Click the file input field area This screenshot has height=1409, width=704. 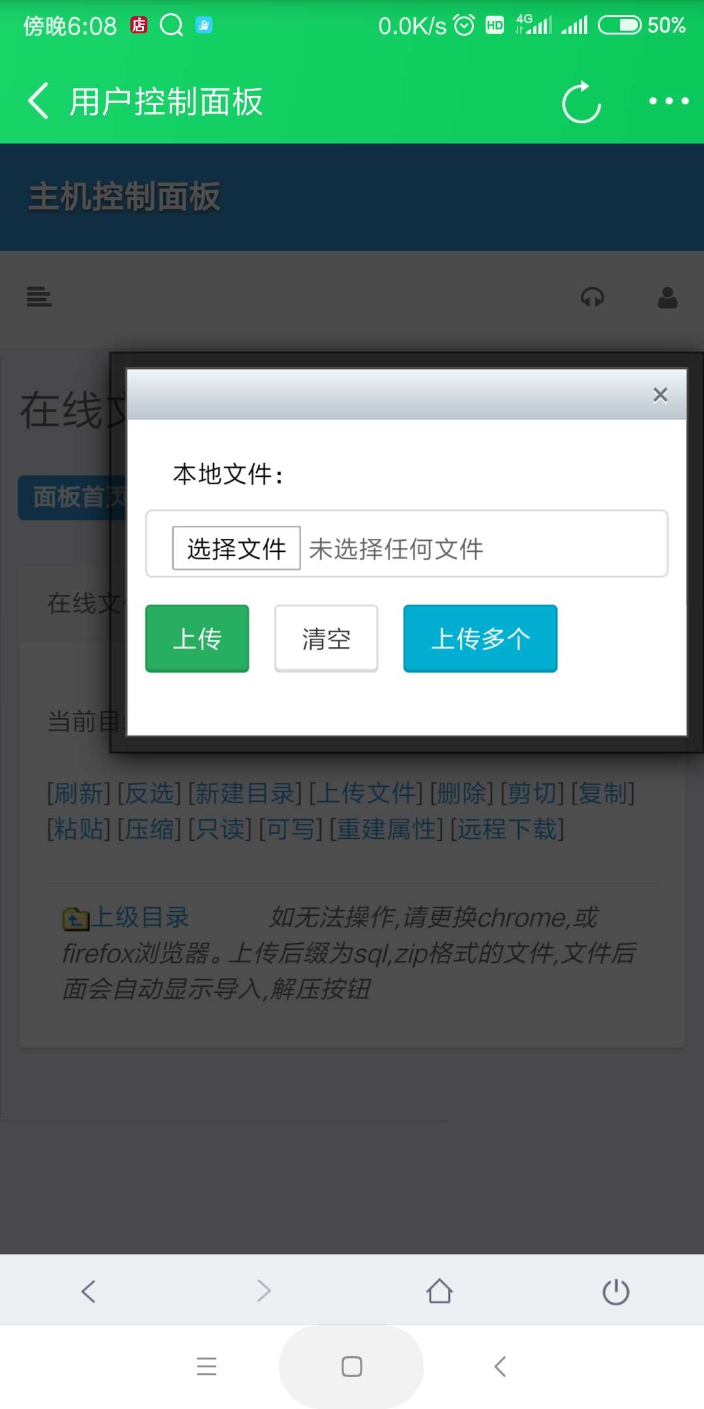click(407, 543)
